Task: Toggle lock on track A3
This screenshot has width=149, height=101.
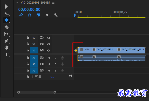Action: [28, 70]
